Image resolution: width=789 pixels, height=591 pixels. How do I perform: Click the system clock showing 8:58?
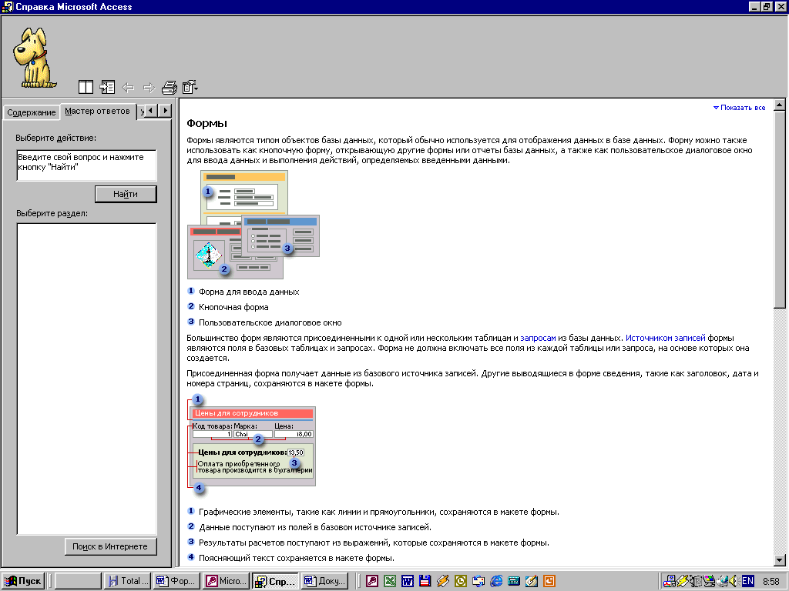pyautogui.click(x=771, y=581)
